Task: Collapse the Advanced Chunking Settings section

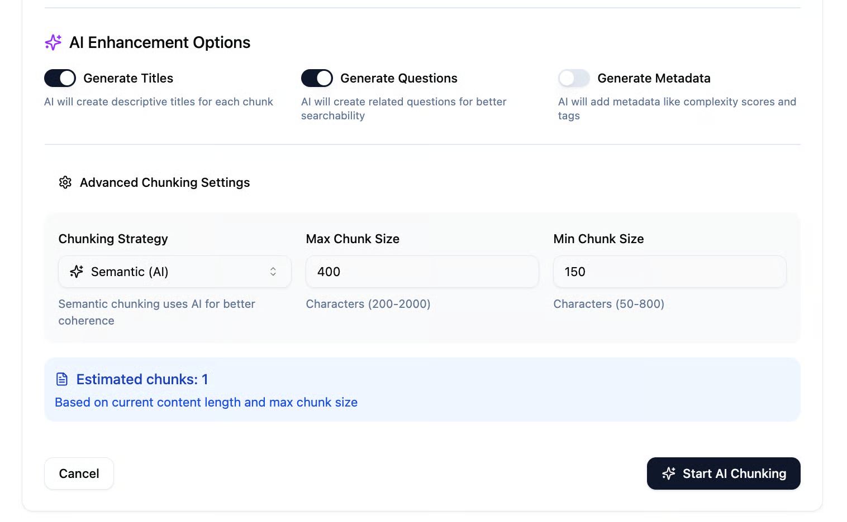Action: [164, 182]
